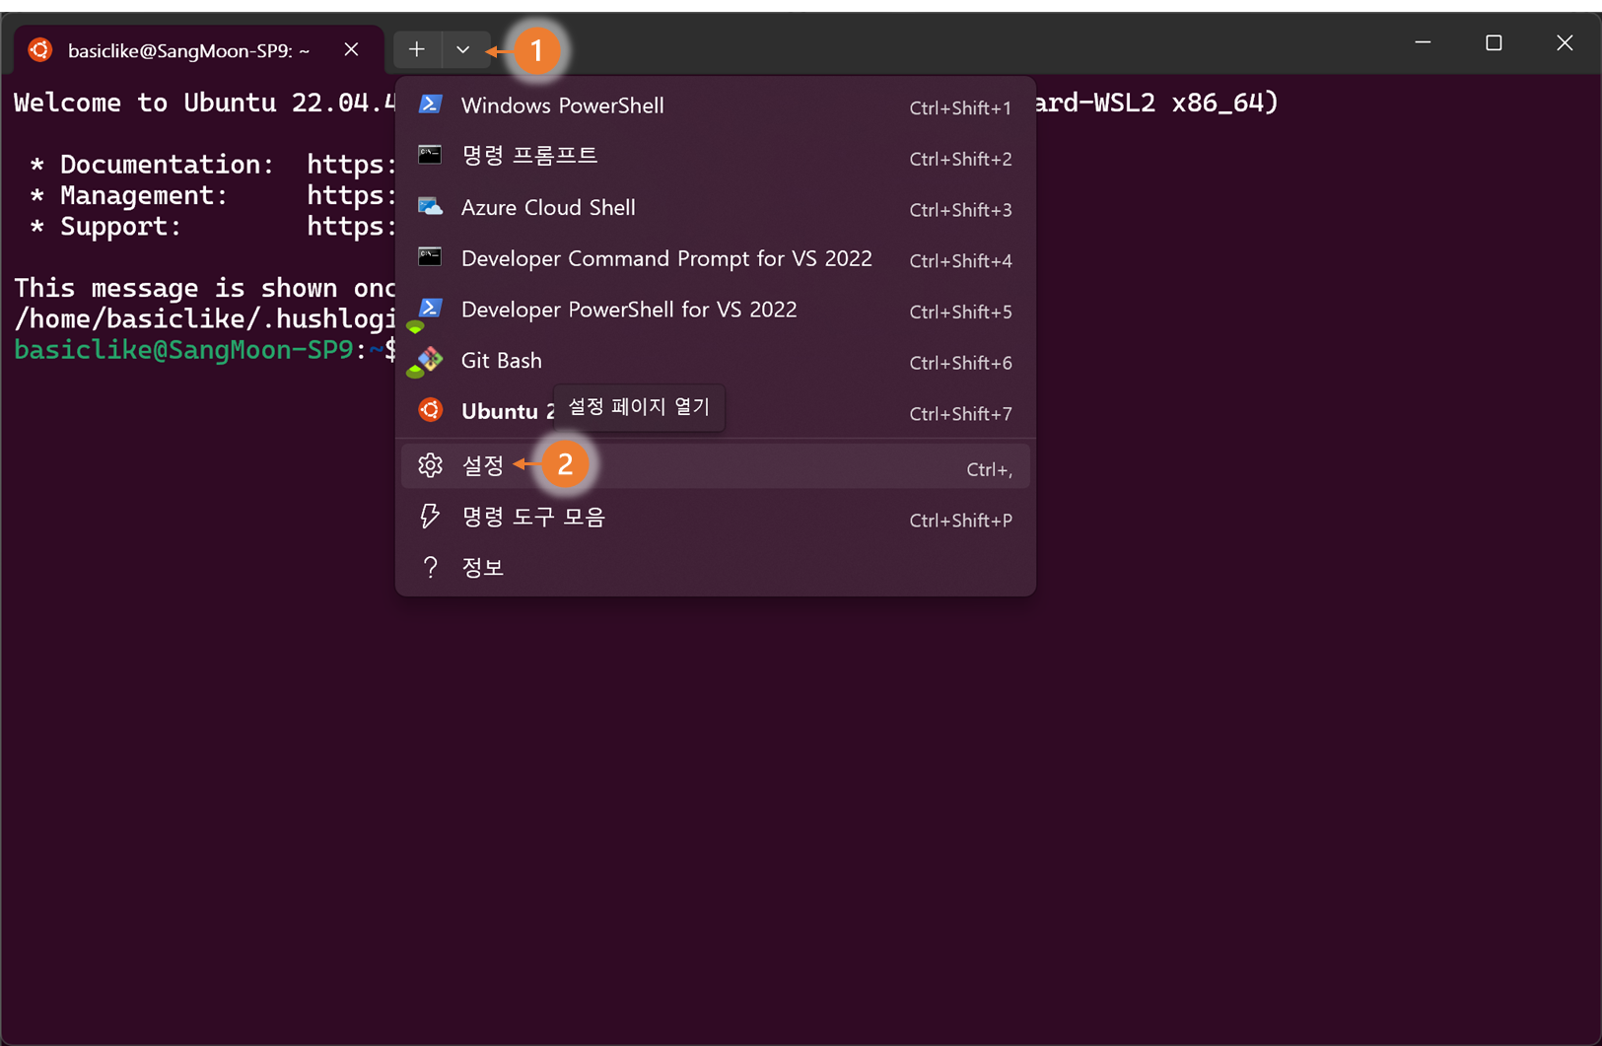
Task: Click the Ctrl+Shift+1 shortcut label
Action: pos(960,107)
